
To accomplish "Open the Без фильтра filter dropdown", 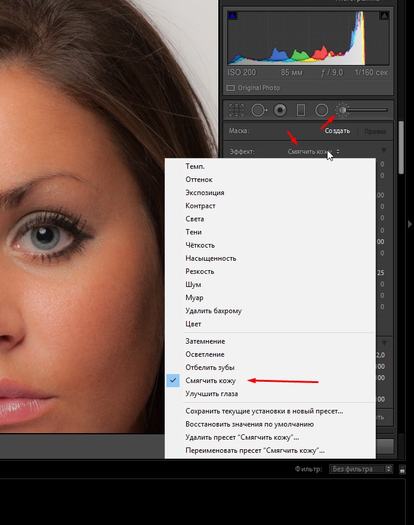I will [x=361, y=469].
